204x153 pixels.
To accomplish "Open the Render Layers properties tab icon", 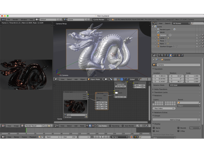I will point(162,55).
